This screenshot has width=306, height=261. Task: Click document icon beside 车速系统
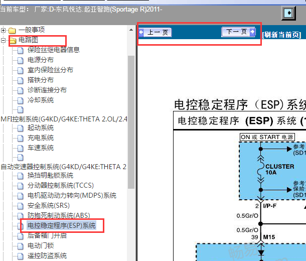pos(20,148)
